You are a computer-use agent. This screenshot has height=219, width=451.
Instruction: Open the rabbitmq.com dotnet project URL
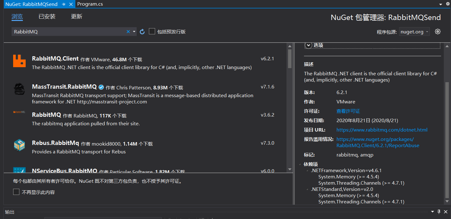pos(382,130)
